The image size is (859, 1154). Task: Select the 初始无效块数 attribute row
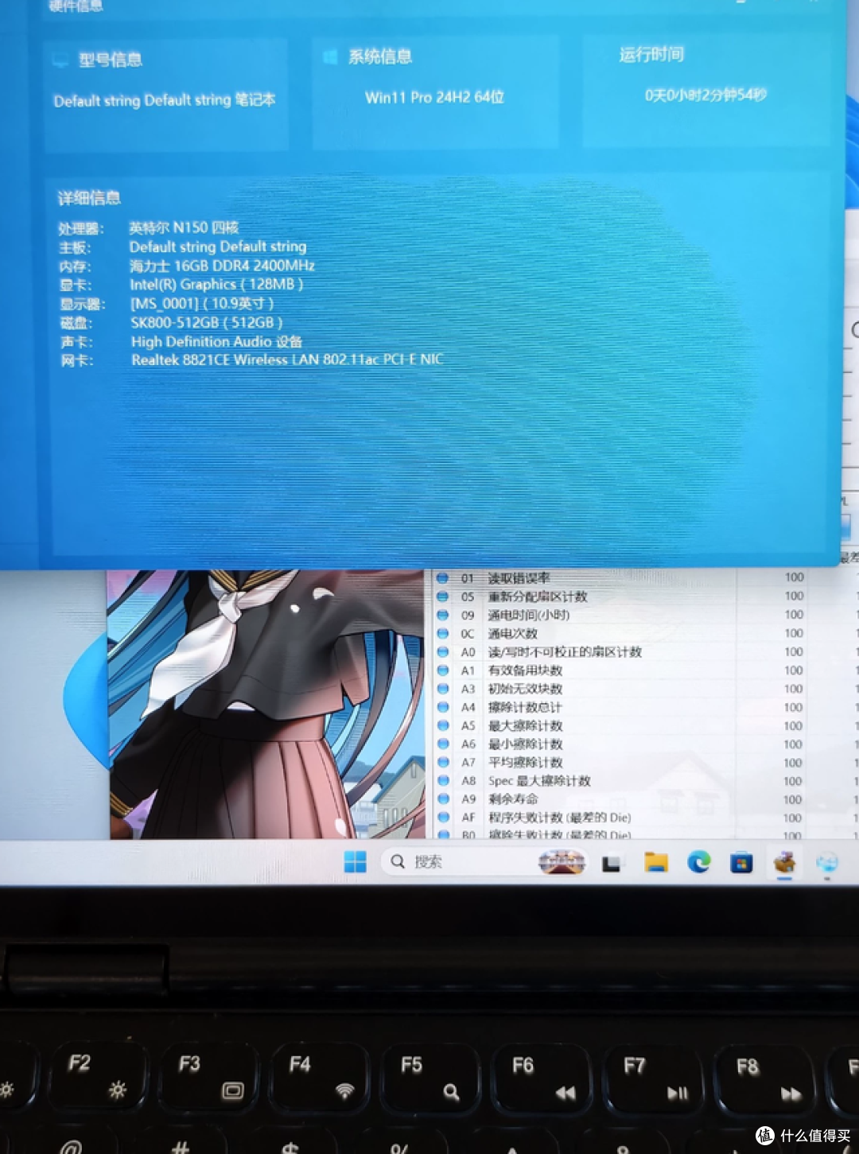[x=644, y=689]
